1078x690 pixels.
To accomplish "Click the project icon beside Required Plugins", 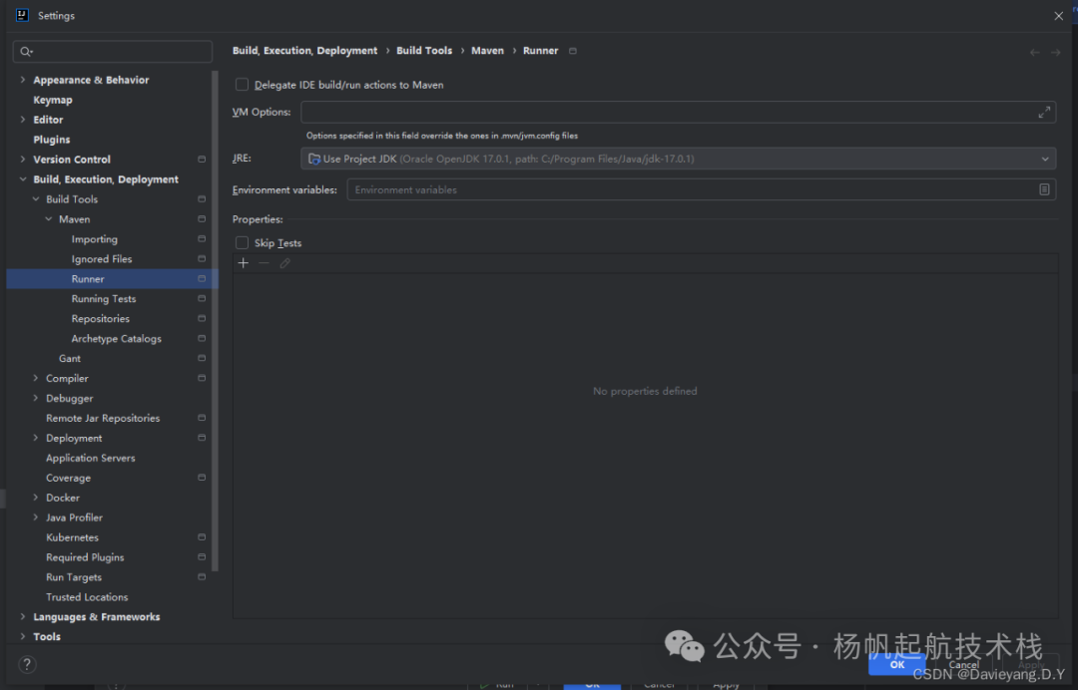I will pyautogui.click(x=202, y=557).
